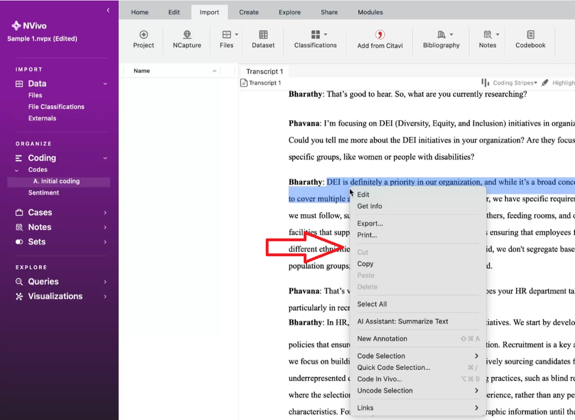Screen dimensions: 575x420
Task: Click the Classifications grid icon
Action: [x=316, y=34]
